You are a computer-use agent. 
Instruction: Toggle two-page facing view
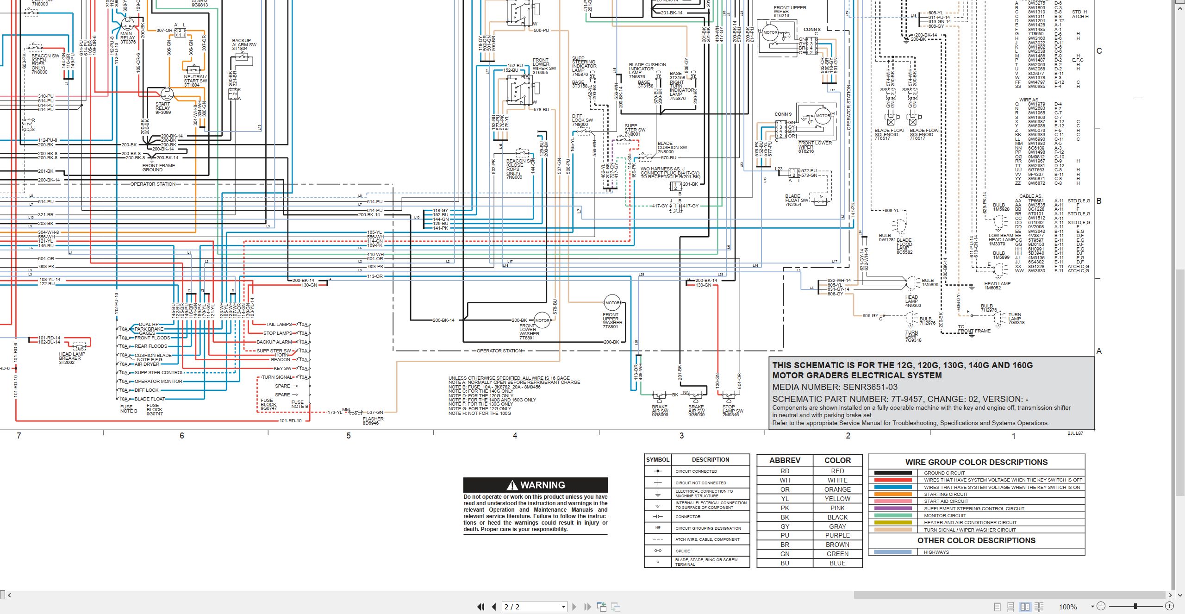pyautogui.click(x=1025, y=607)
